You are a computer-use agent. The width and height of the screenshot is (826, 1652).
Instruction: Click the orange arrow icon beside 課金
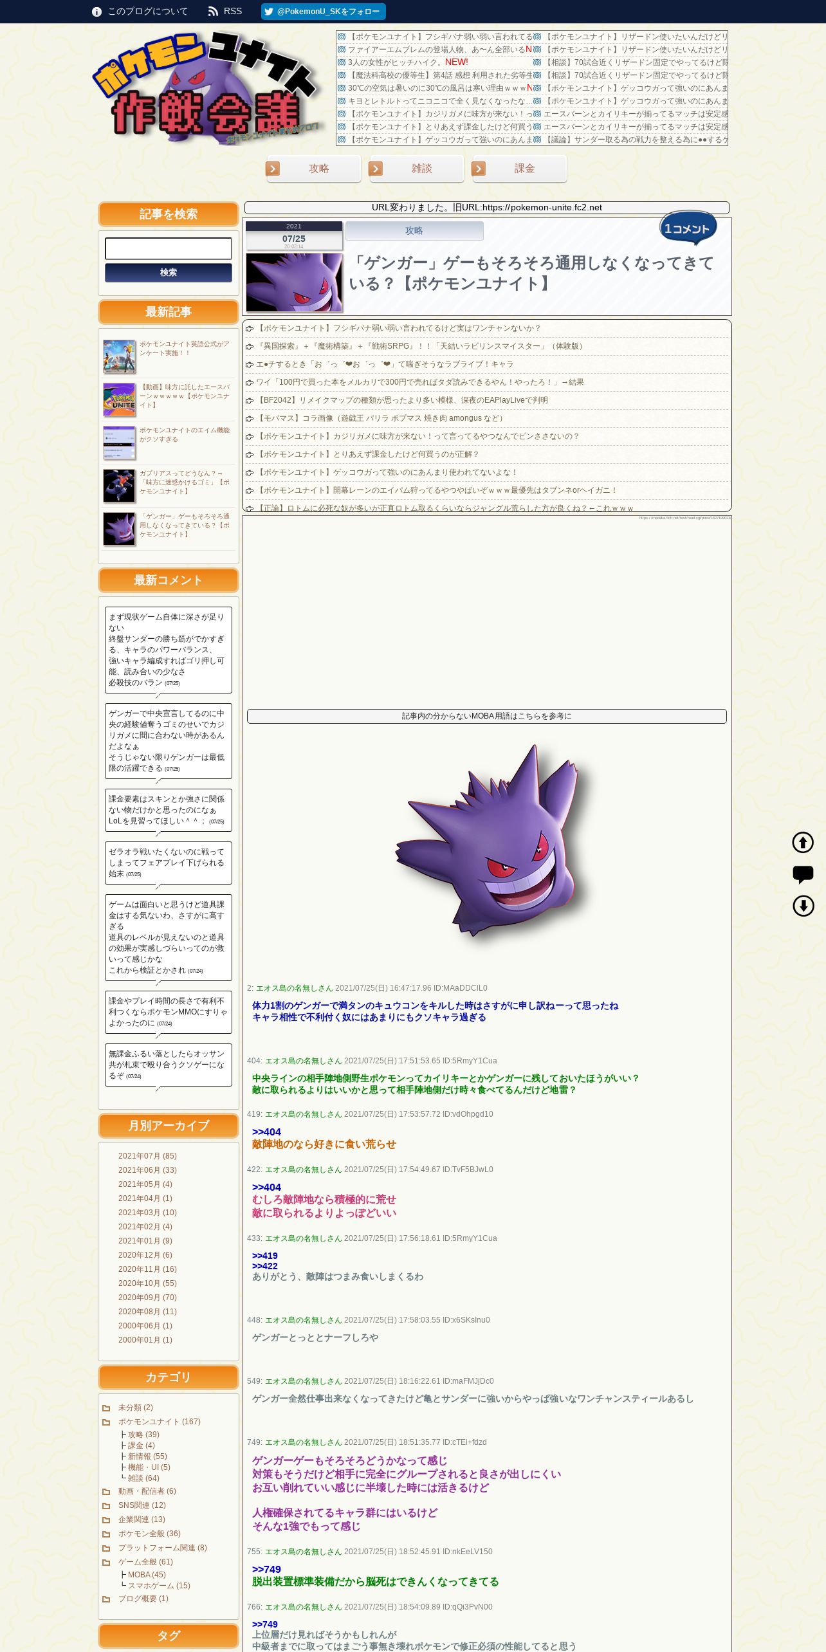pyautogui.click(x=478, y=169)
